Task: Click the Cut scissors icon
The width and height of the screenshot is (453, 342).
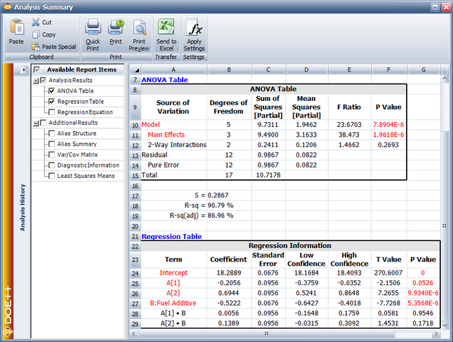Action: point(37,22)
